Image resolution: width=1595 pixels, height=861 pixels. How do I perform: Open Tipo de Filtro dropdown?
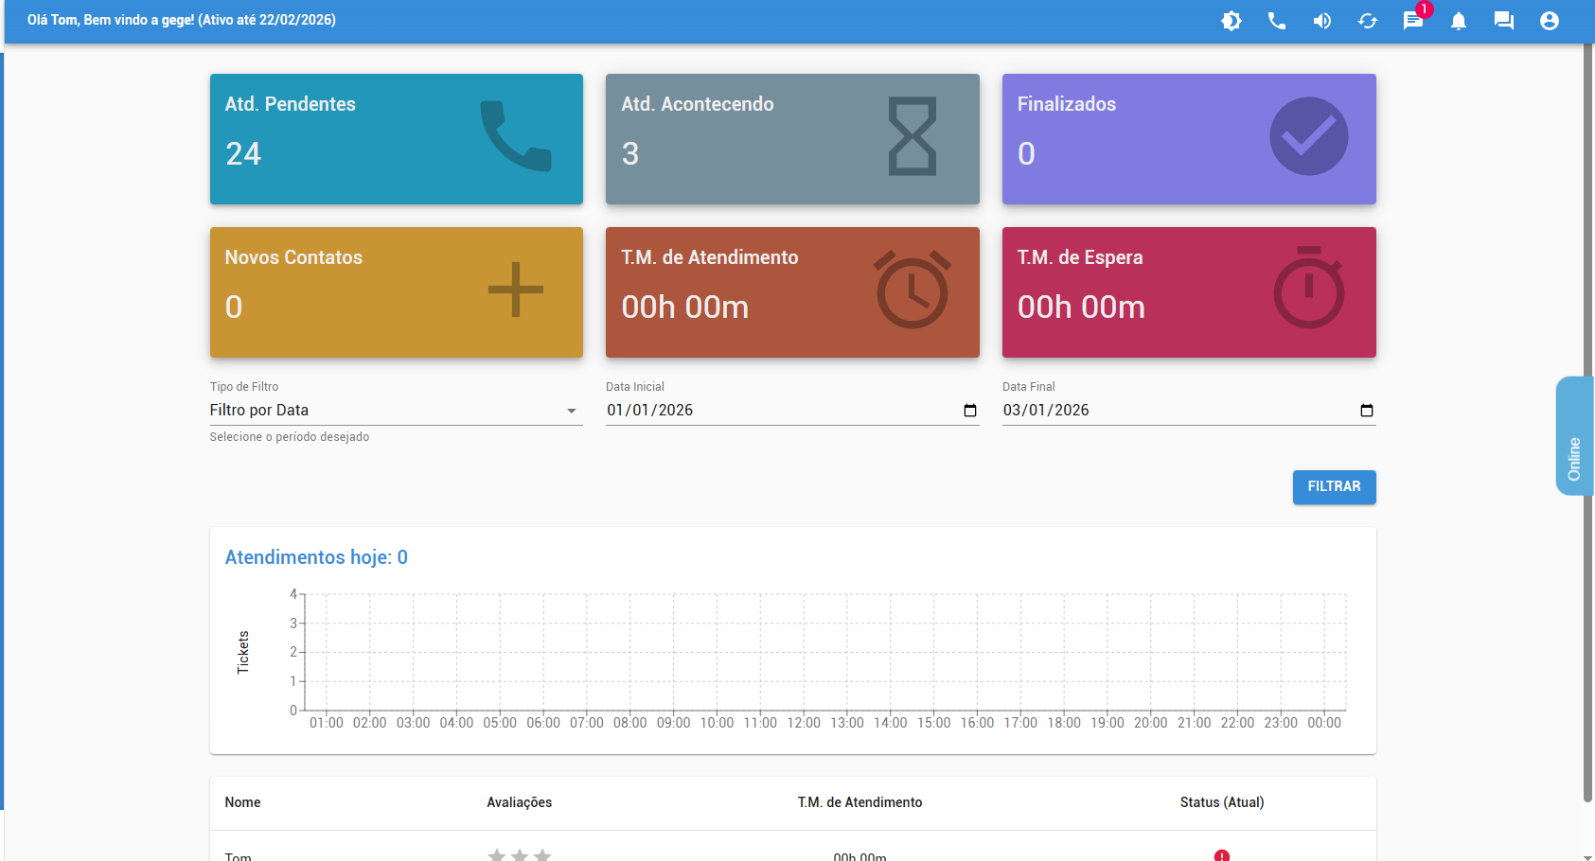click(396, 411)
